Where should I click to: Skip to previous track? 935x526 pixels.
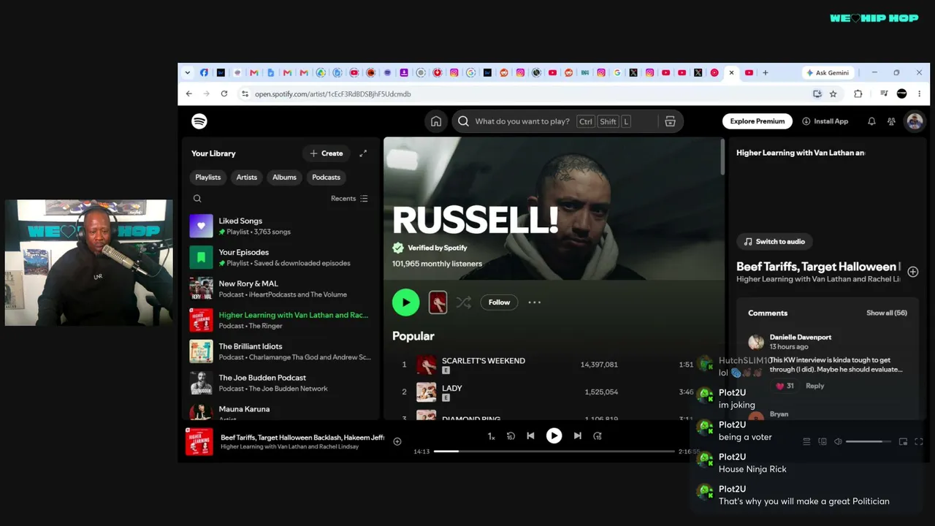pos(530,436)
